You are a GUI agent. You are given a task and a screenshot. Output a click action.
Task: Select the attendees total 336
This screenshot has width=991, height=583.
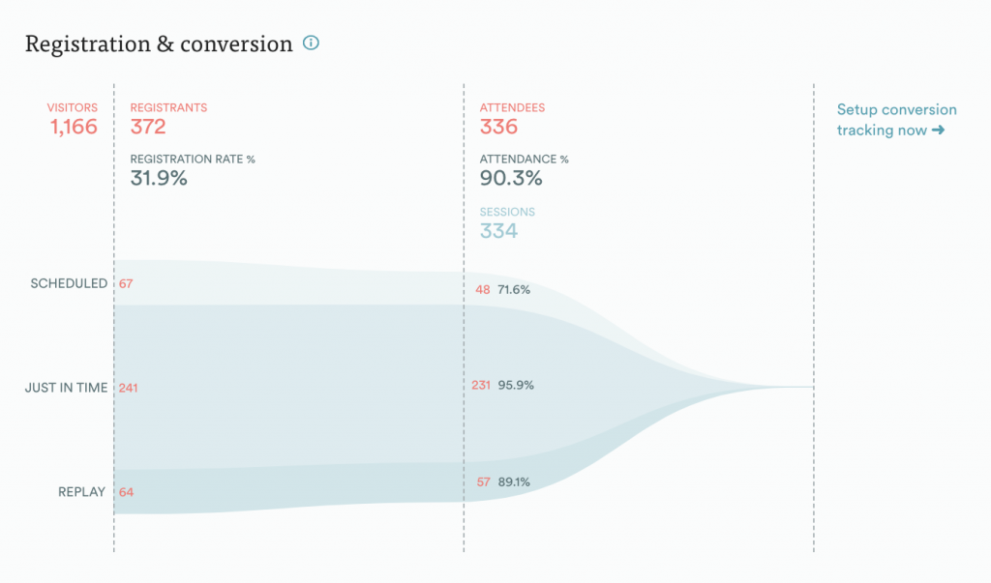coord(498,127)
